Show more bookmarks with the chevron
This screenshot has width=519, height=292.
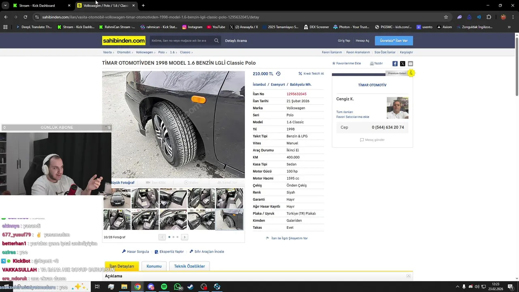(x=509, y=27)
